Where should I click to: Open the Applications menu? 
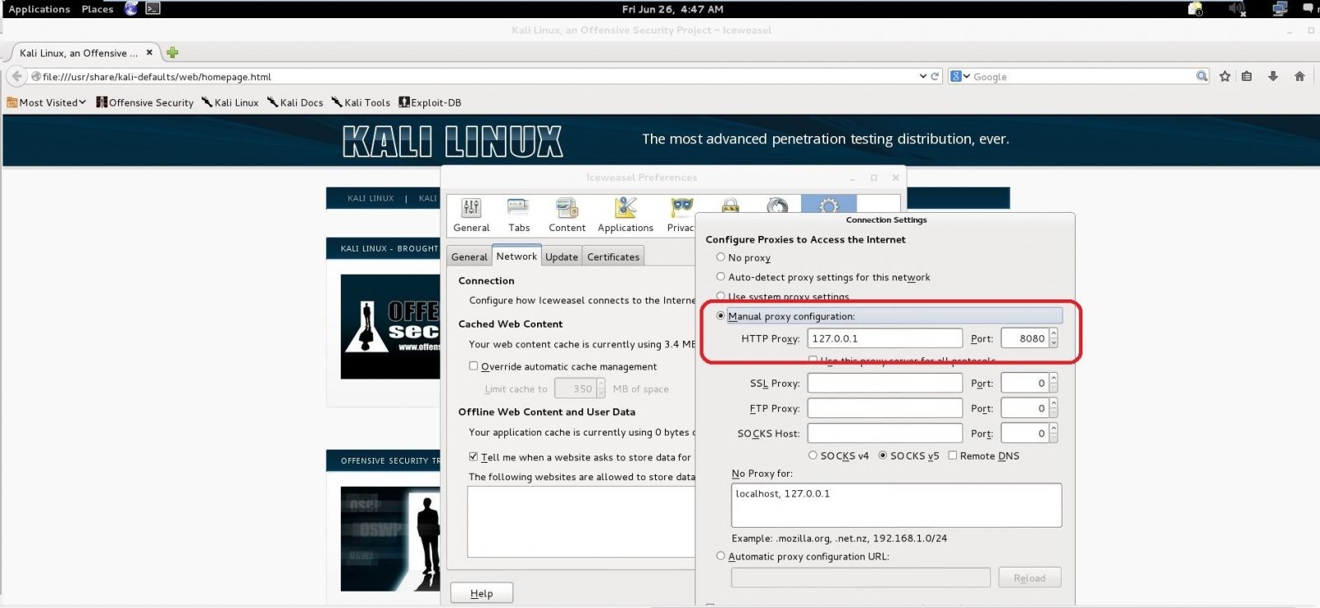click(39, 9)
